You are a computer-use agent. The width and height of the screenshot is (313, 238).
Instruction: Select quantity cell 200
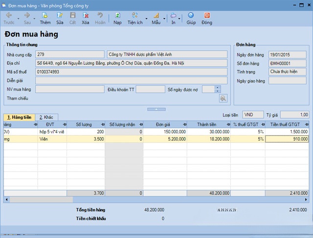click(x=86, y=132)
